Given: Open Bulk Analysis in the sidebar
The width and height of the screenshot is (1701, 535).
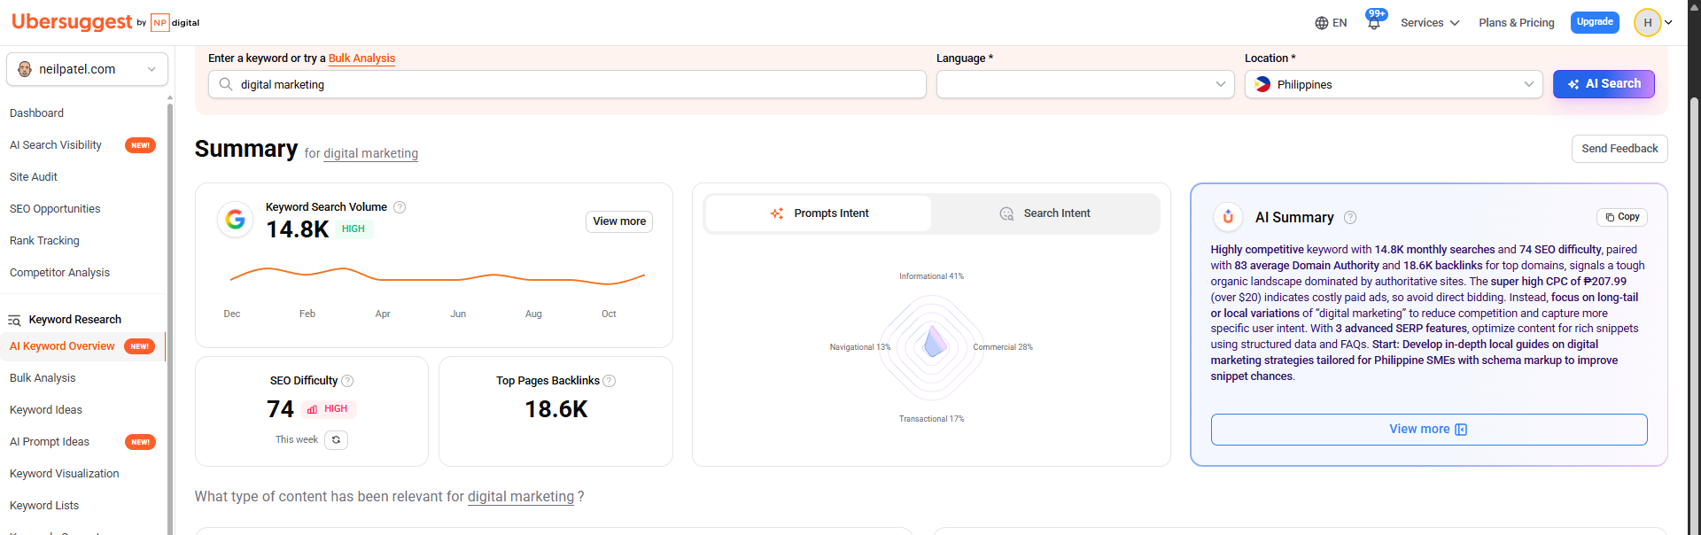Looking at the screenshot, I should pyautogui.click(x=43, y=378).
